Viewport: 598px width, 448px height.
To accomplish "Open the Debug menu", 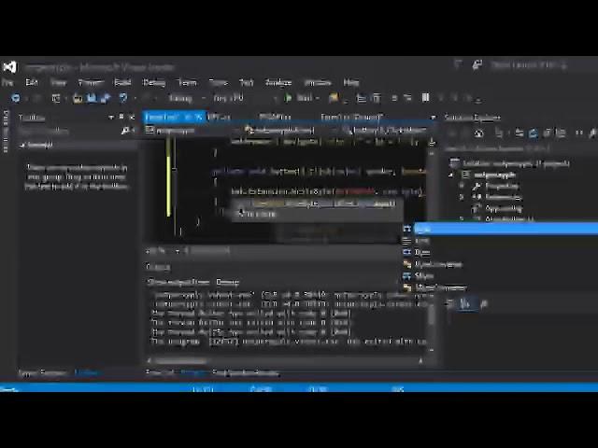I will pos(154,83).
